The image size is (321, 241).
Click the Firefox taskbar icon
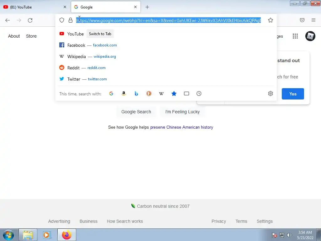67,235
